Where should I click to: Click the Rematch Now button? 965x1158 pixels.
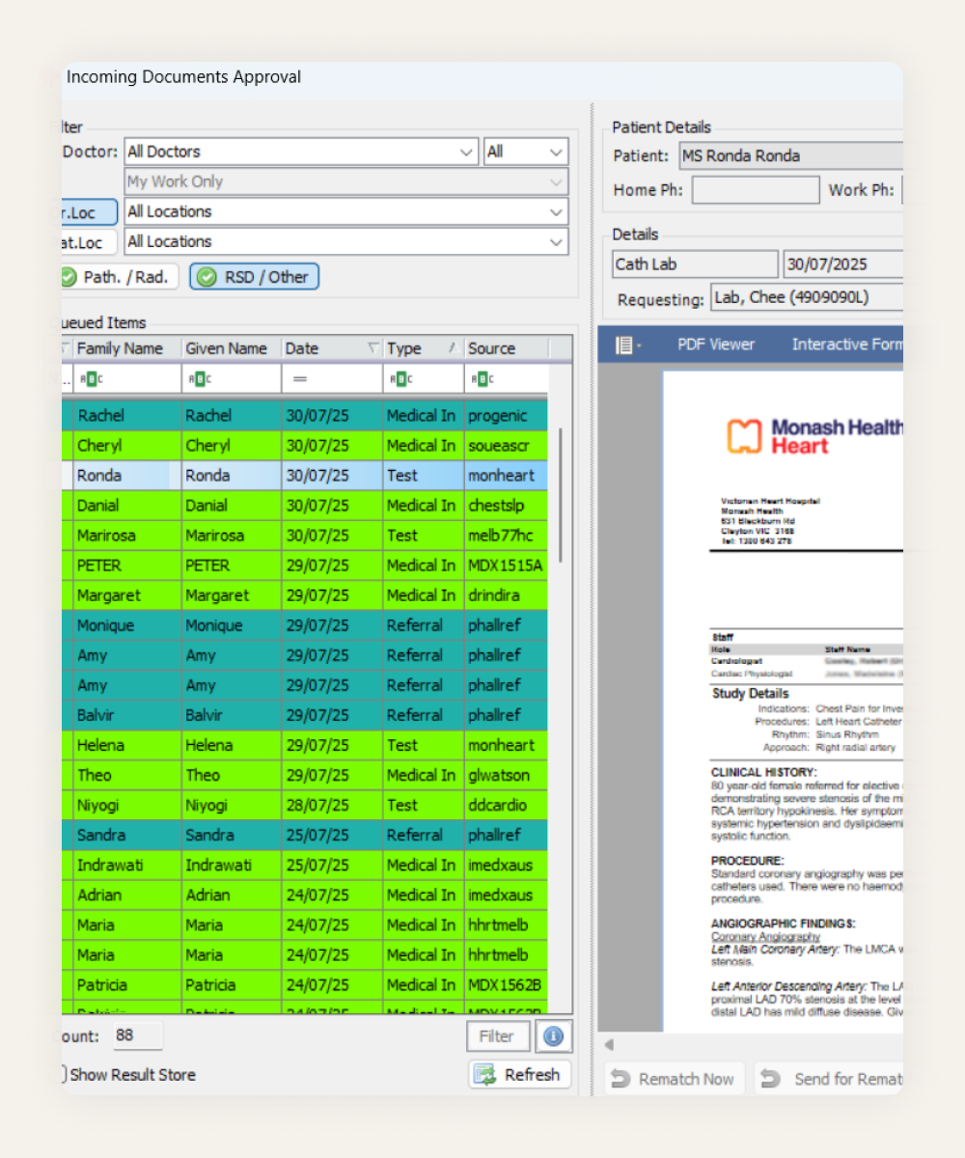(675, 1079)
